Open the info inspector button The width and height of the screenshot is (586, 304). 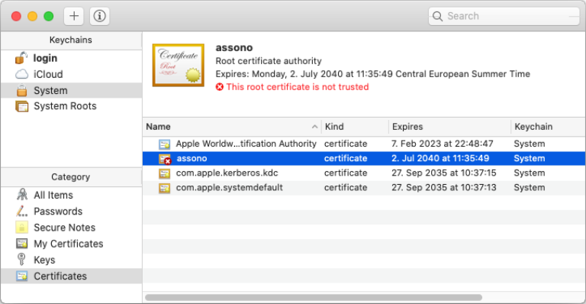click(99, 16)
